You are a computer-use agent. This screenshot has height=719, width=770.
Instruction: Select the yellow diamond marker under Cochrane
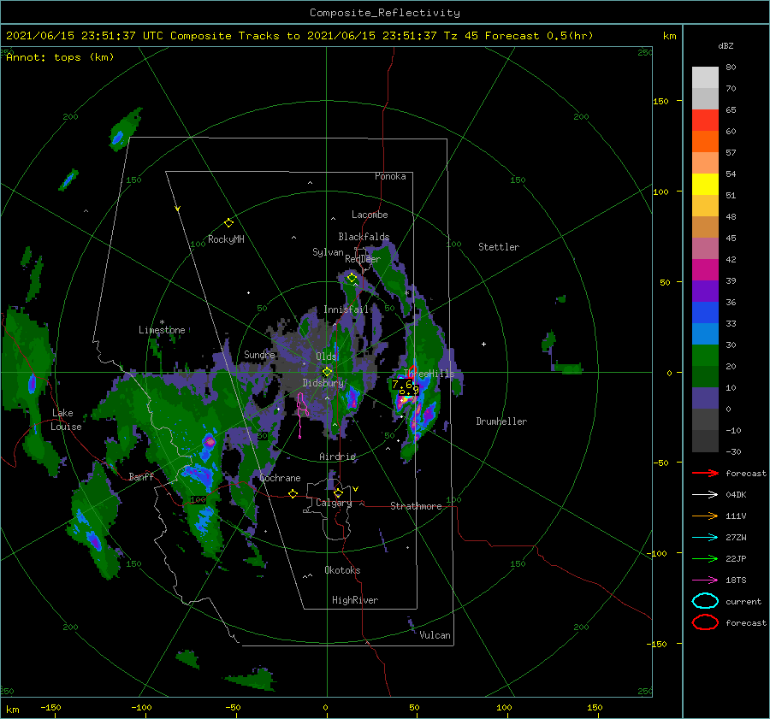tap(293, 493)
